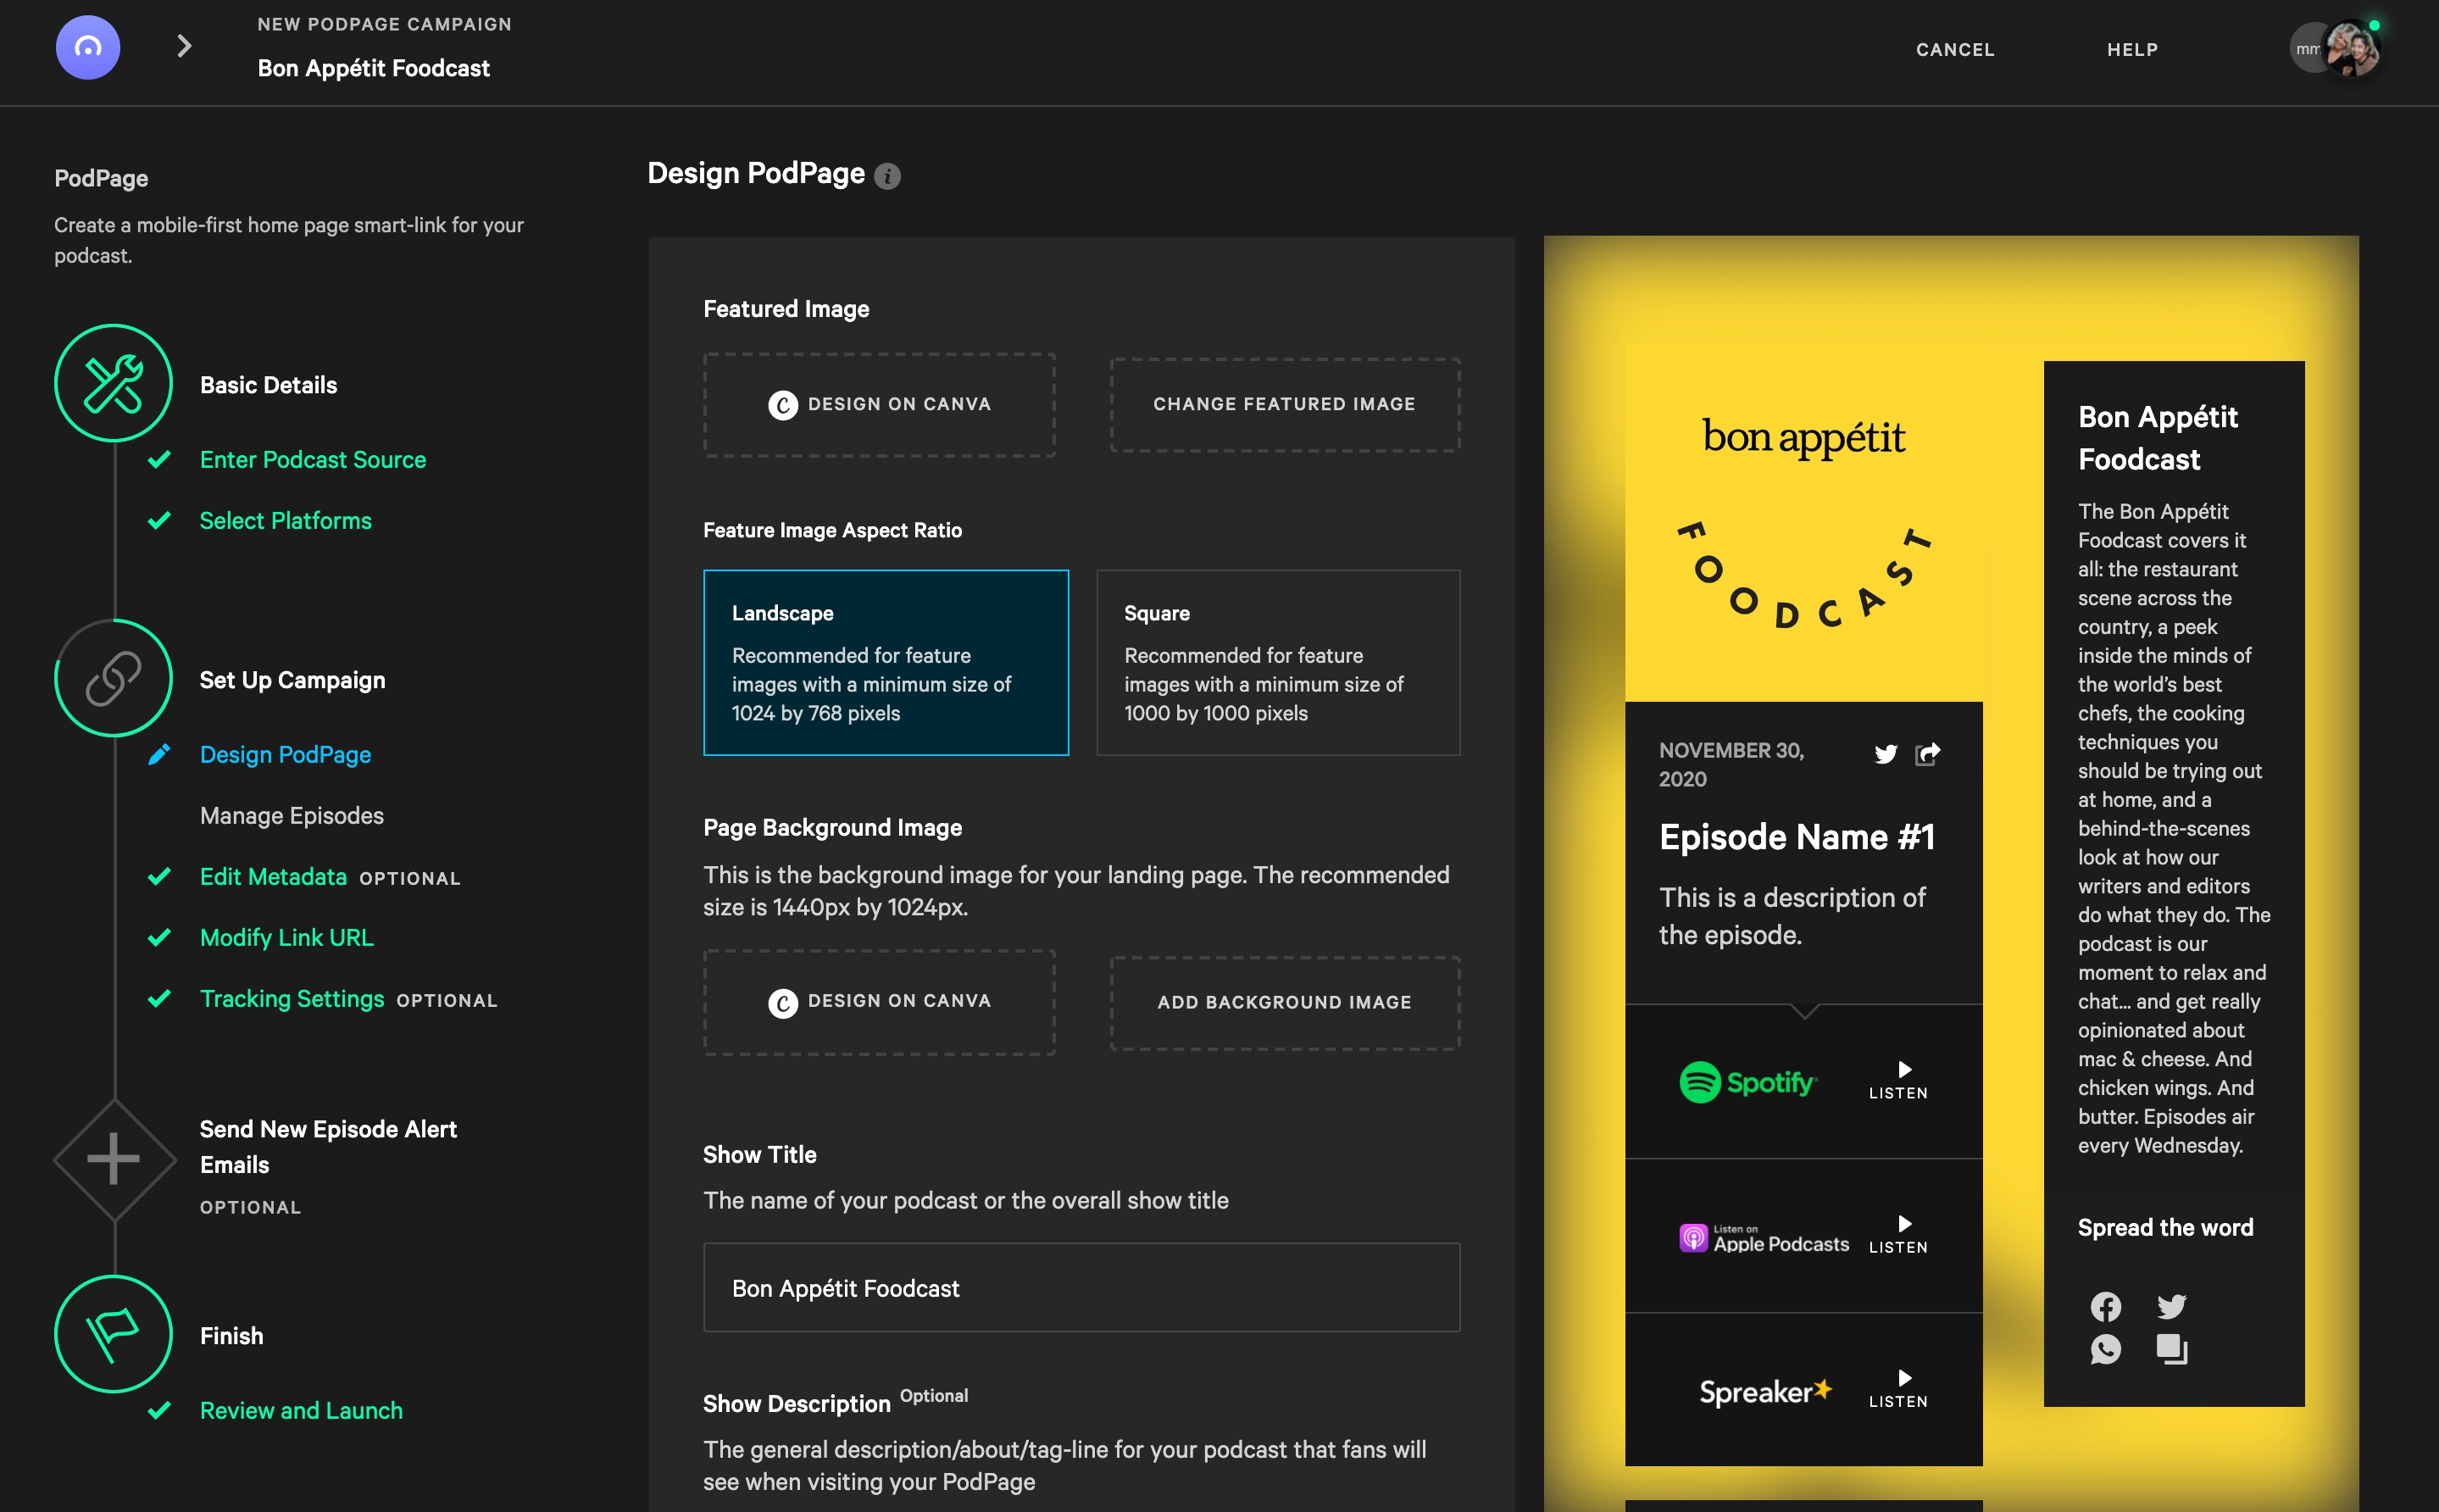The image size is (2439, 1512).
Task: Click the purple home logo icon
Action: tap(88, 48)
